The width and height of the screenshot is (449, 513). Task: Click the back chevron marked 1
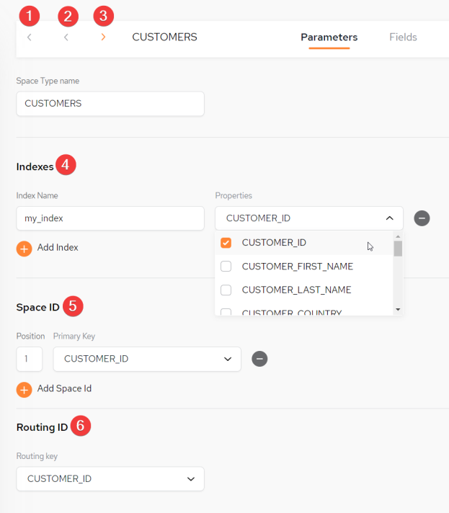[29, 37]
